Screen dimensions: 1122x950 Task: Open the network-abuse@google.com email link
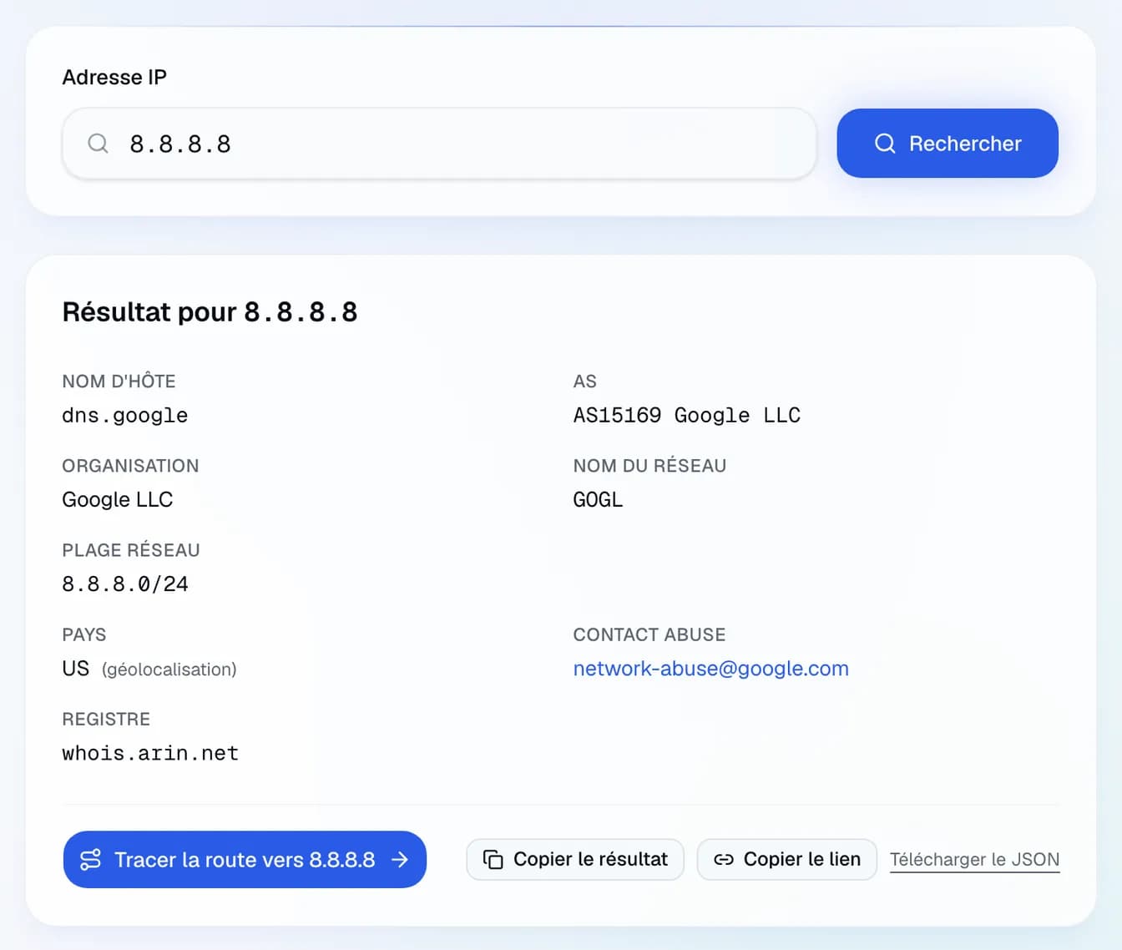(710, 669)
